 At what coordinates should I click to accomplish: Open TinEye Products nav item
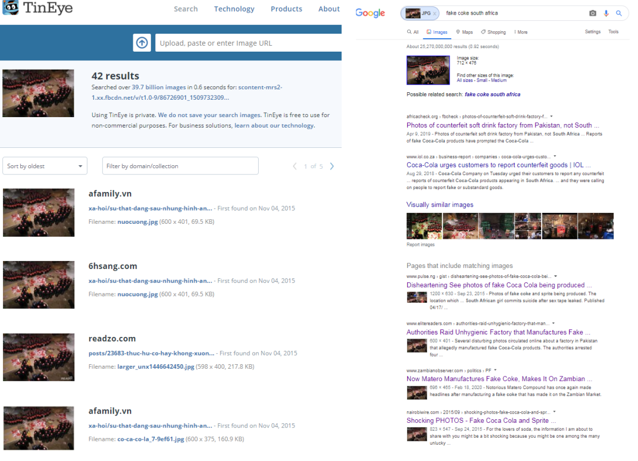click(x=287, y=9)
